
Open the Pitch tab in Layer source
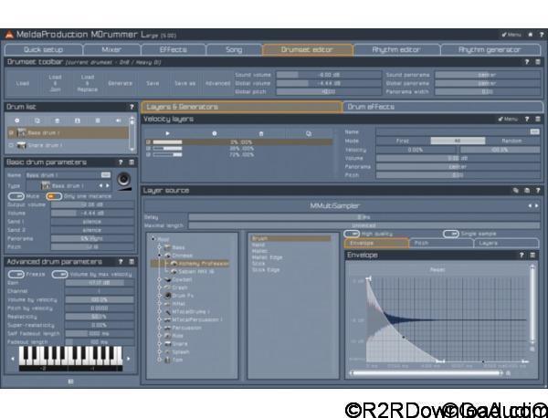441,243
